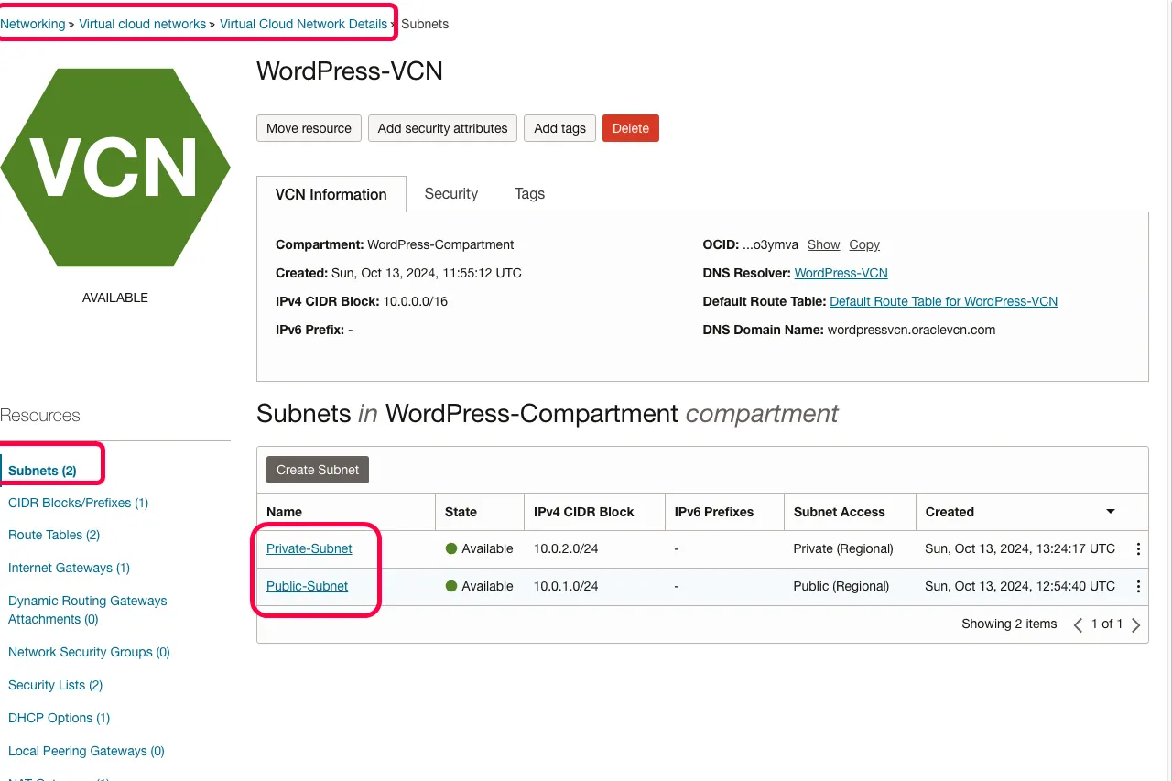Click Add security attributes button

(x=442, y=128)
